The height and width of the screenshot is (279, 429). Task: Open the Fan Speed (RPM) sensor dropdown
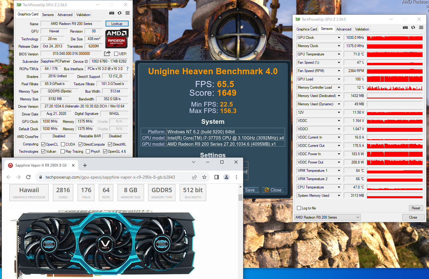[339, 71]
